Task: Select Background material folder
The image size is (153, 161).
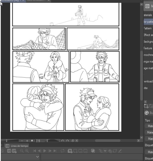Action: coord(148,42)
